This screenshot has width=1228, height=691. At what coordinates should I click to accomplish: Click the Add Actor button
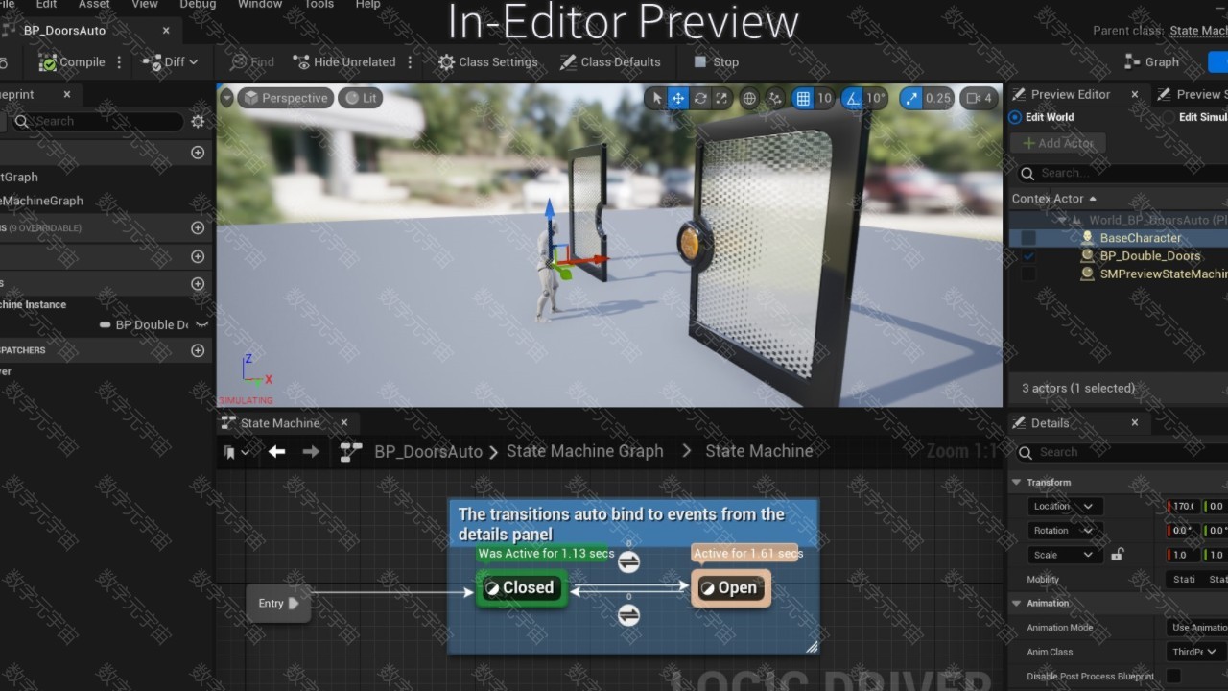(x=1058, y=143)
